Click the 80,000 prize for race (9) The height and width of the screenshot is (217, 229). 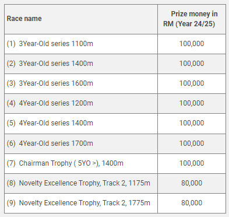coord(192,203)
